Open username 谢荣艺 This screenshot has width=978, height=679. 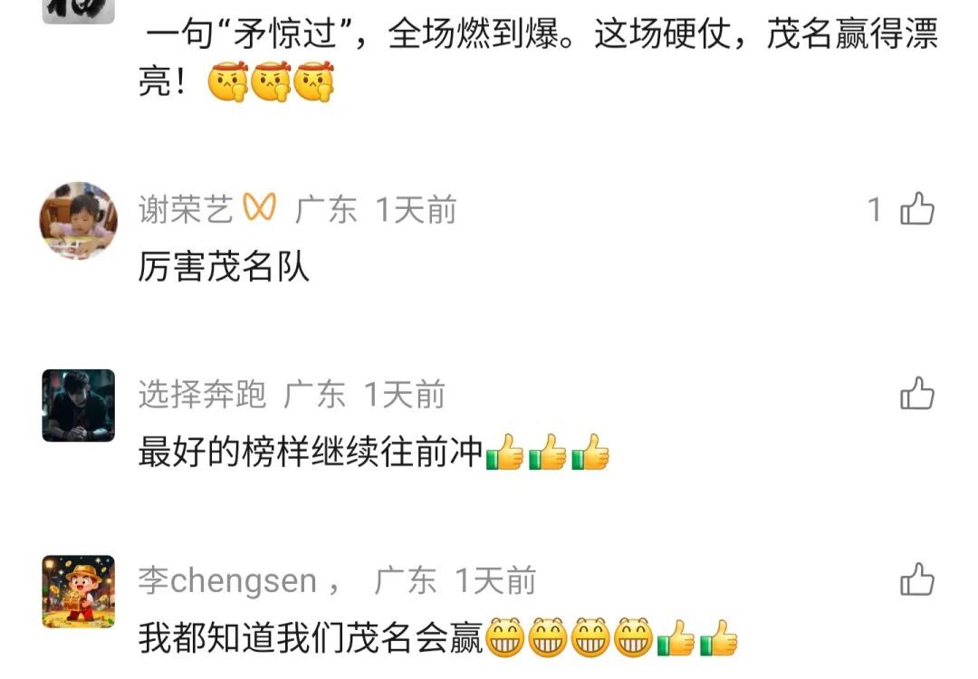tap(186, 209)
